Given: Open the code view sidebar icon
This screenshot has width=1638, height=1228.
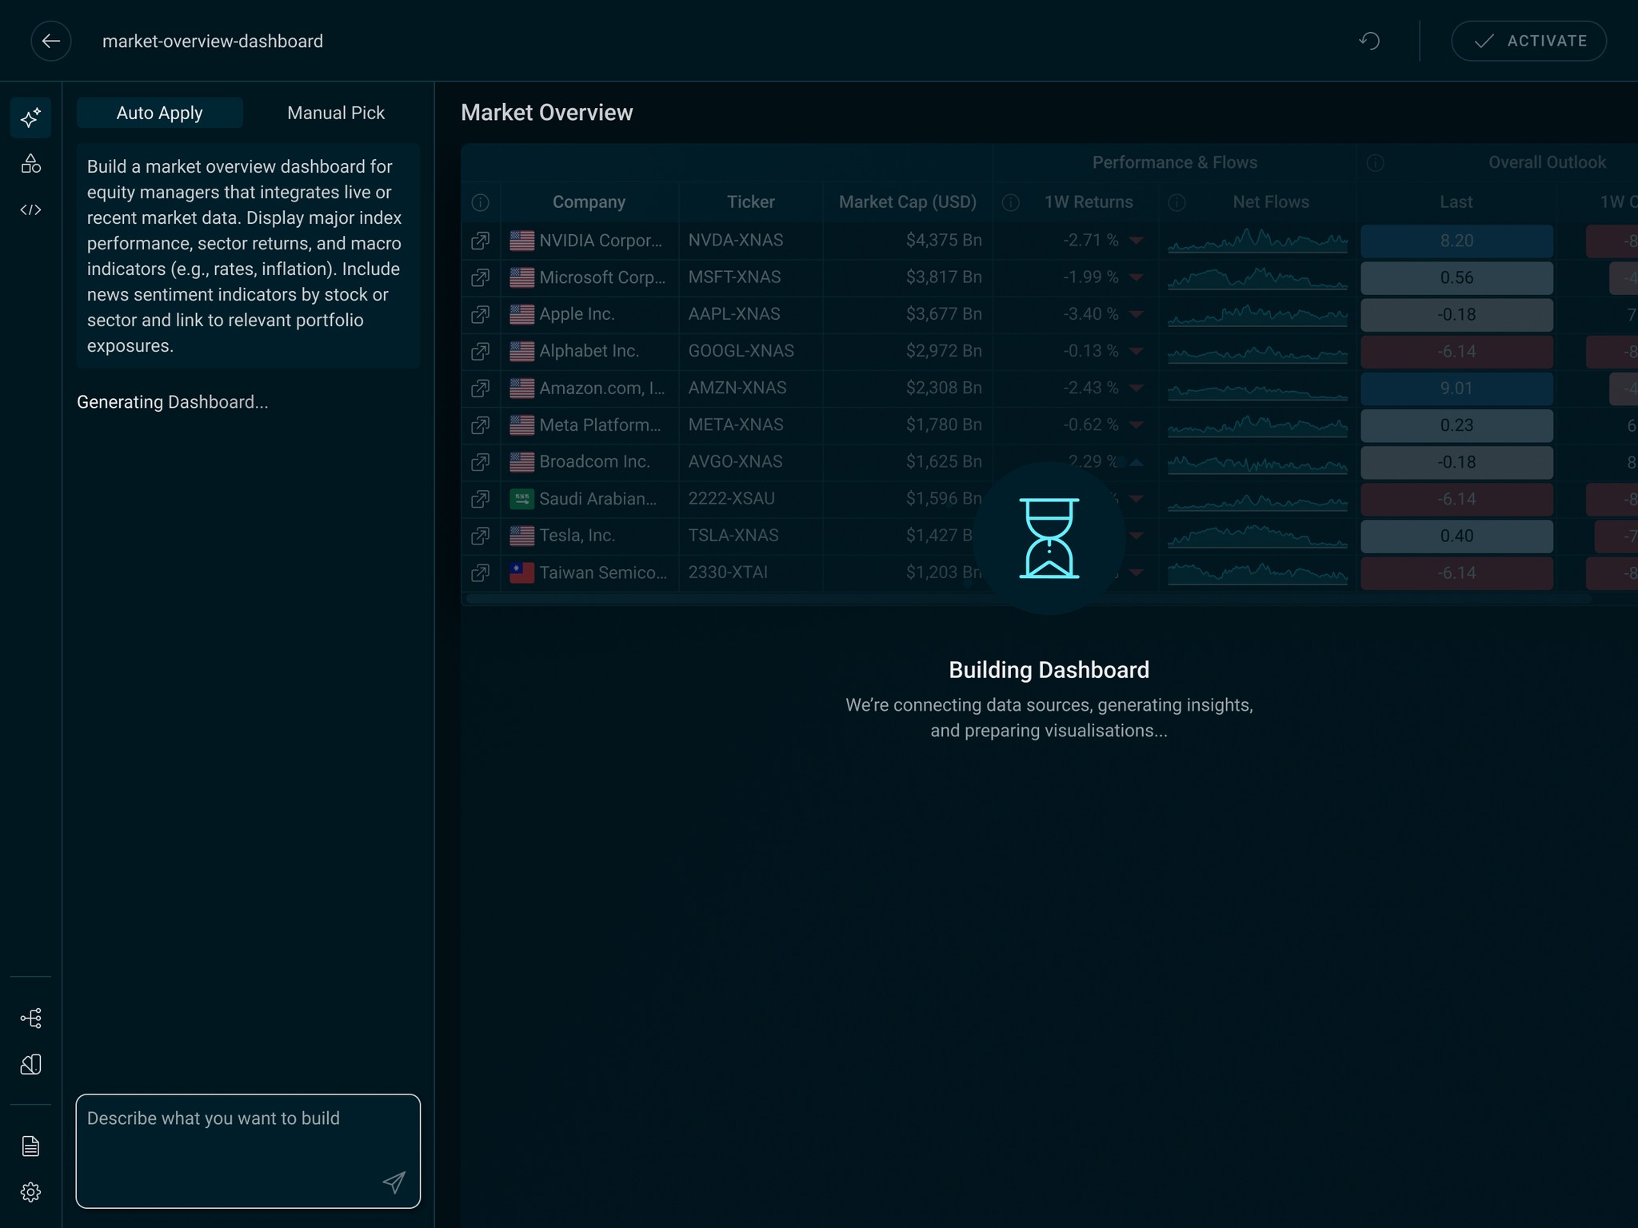Looking at the screenshot, I should [30, 209].
